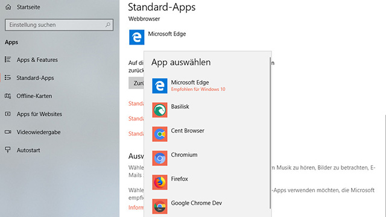Click Empfohlen für Windows 10 subtitle

tap(198, 89)
